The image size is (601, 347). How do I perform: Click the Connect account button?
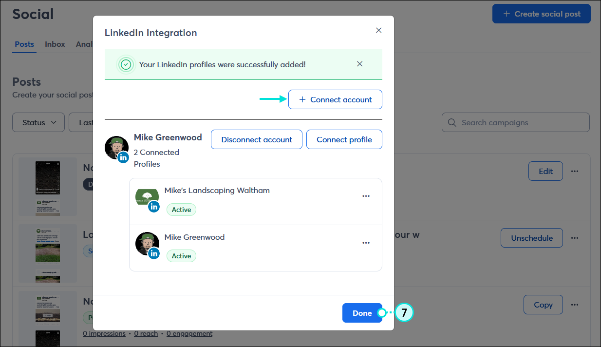335,99
